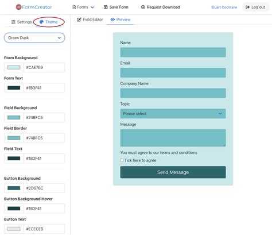
Task: Click the FormCreator logo icon
Action: pyautogui.click(x=18, y=7)
